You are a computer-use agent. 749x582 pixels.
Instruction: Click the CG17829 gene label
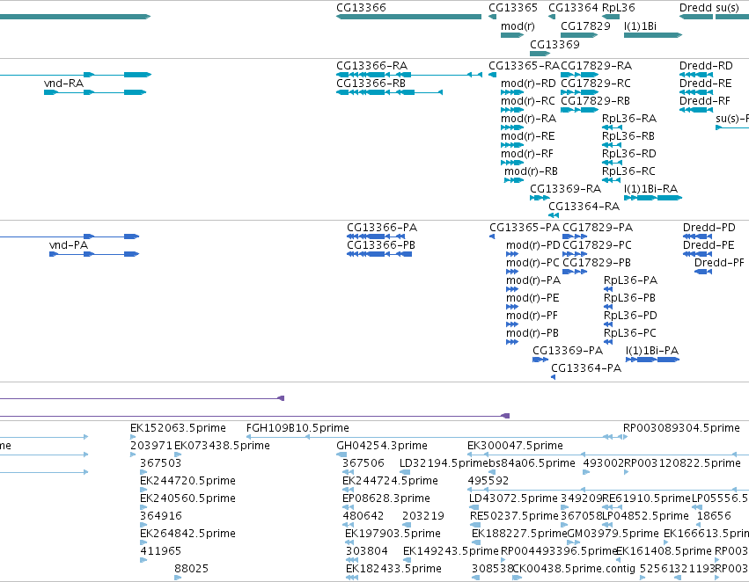coord(585,26)
